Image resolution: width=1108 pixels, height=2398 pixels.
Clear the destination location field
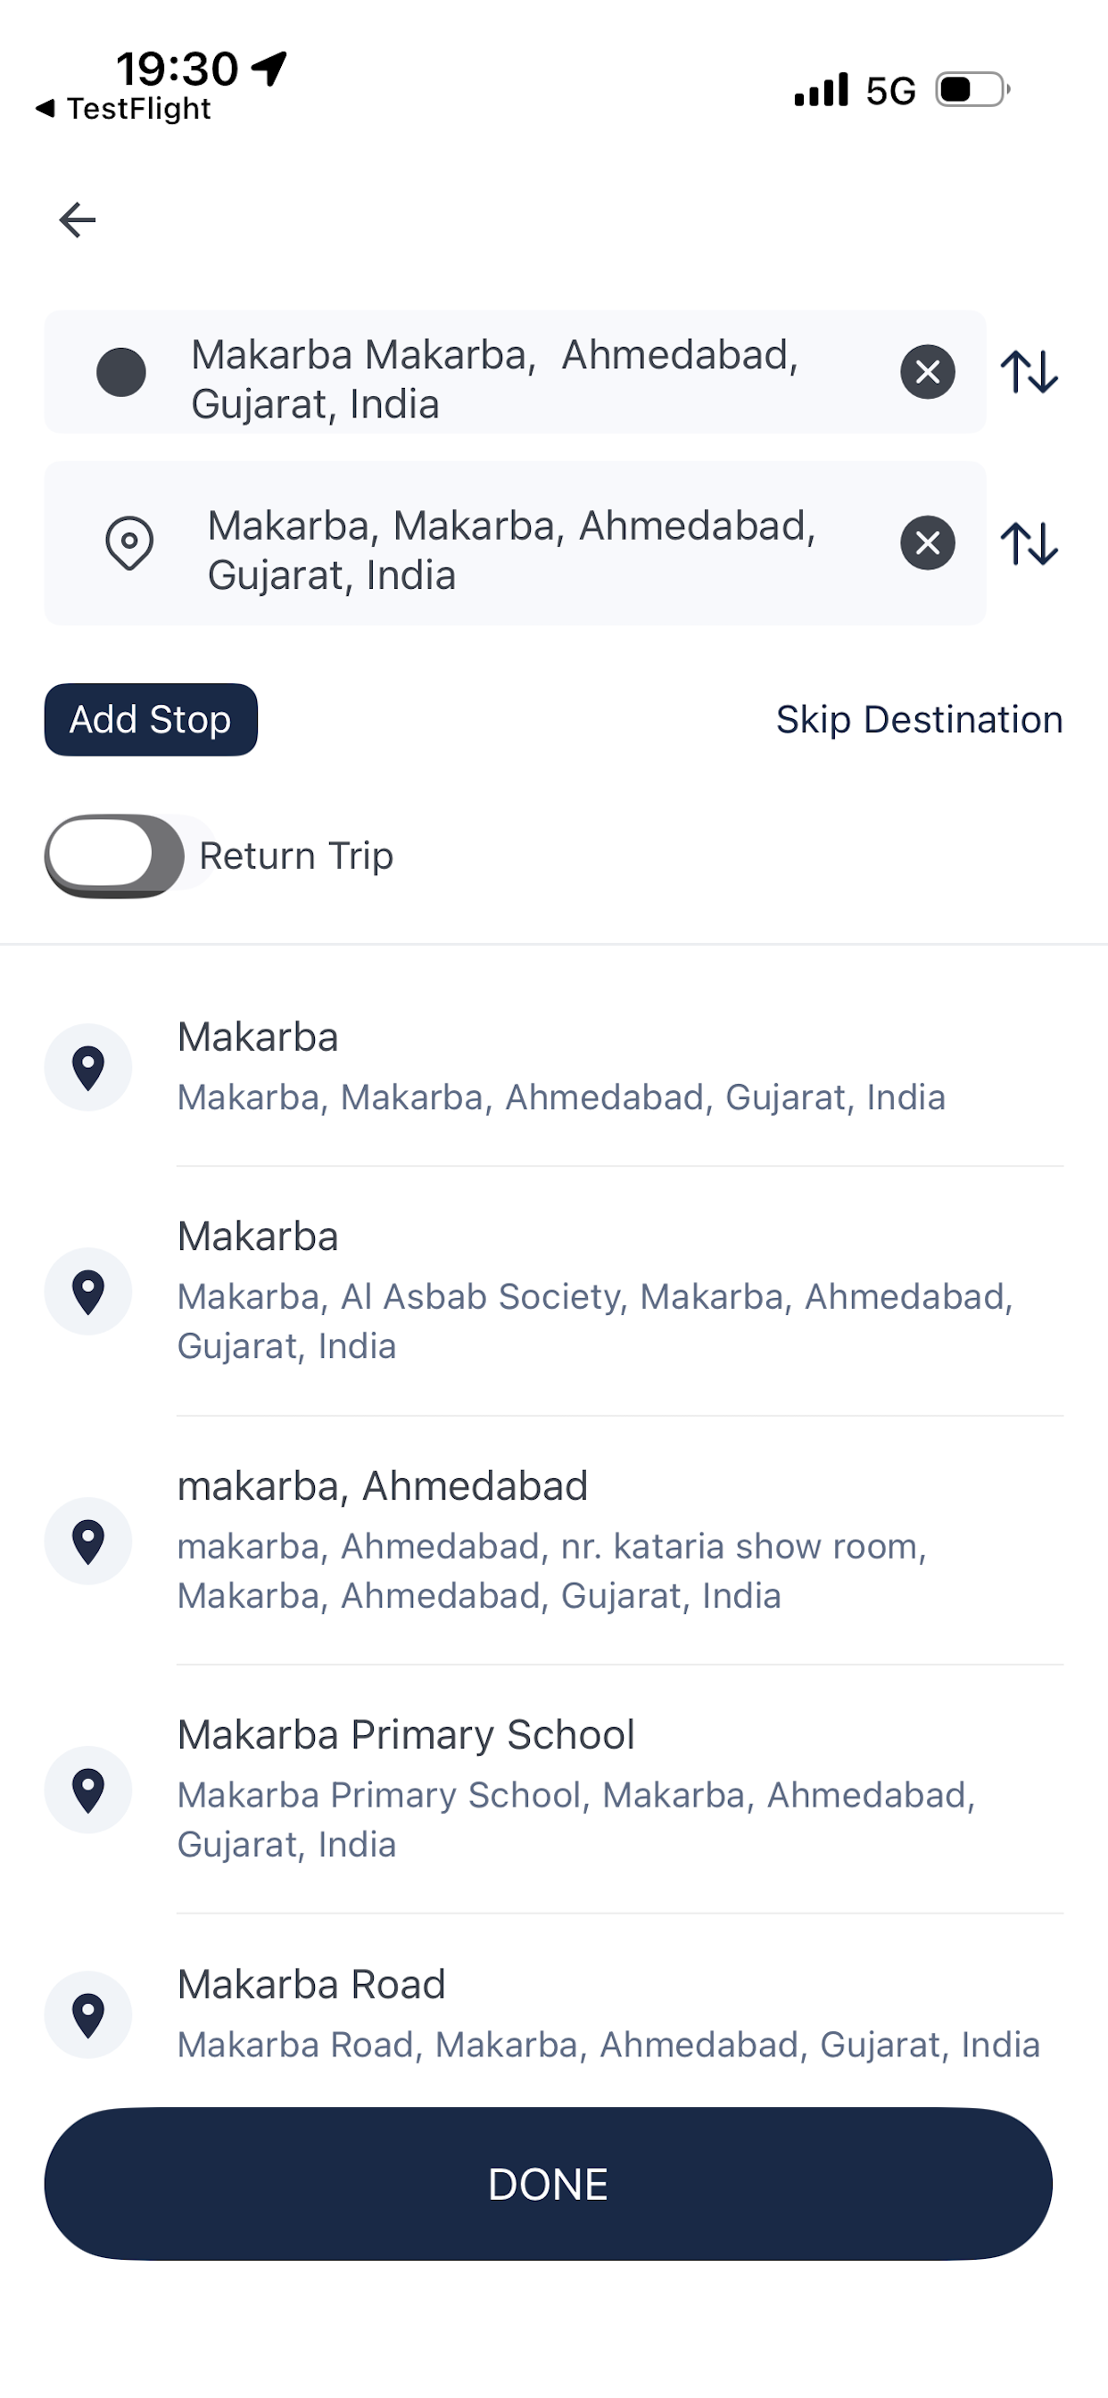(928, 542)
